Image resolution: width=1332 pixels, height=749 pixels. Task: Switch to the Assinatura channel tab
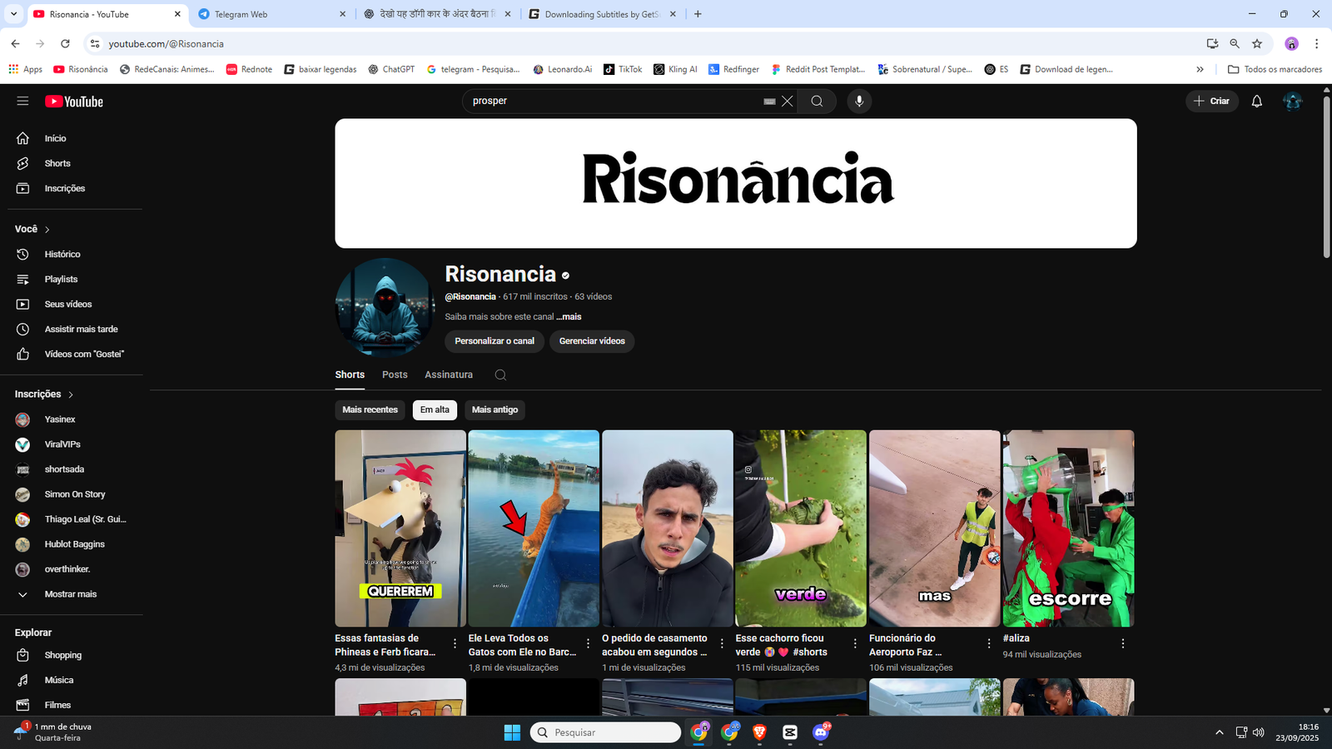pyautogui.click(x=449, y=375)
